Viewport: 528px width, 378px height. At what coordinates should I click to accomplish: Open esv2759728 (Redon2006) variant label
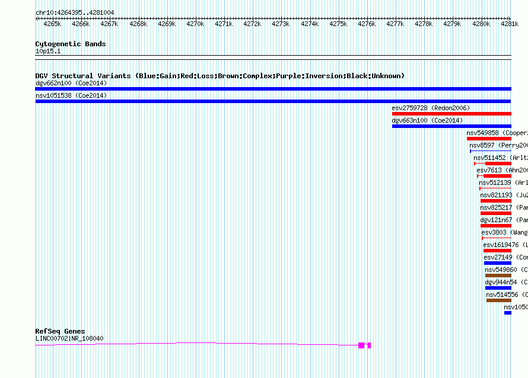click(431, 108)
